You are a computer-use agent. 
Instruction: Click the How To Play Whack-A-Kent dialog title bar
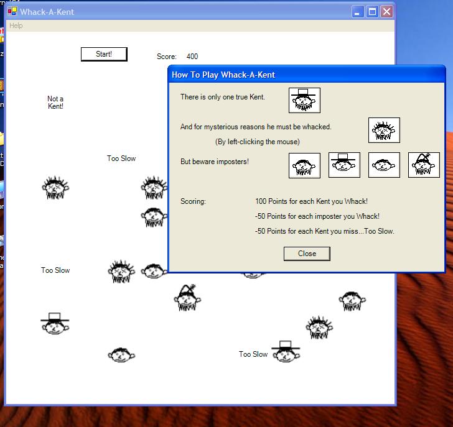[307, 75]
